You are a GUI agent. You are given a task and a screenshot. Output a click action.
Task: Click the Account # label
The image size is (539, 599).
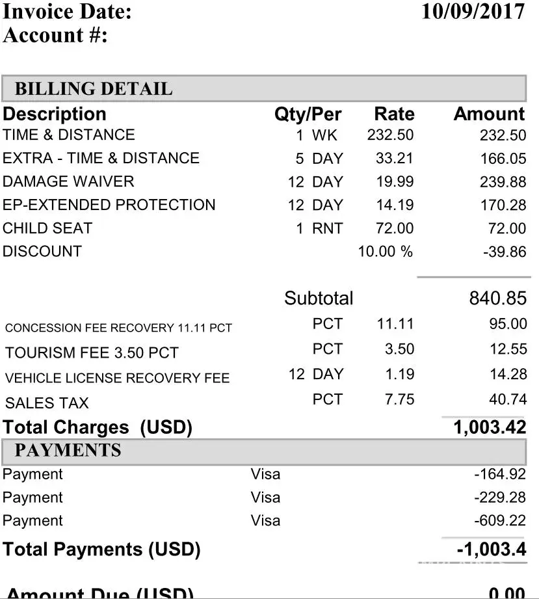click(x=55, y=35)
